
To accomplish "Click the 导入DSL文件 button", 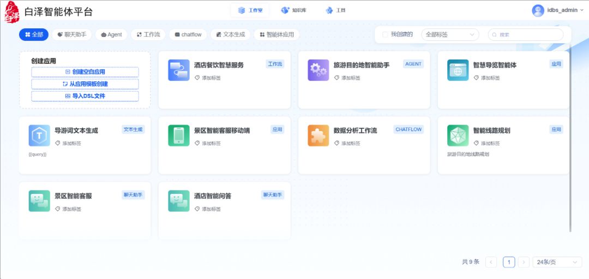I will (85, 96).
